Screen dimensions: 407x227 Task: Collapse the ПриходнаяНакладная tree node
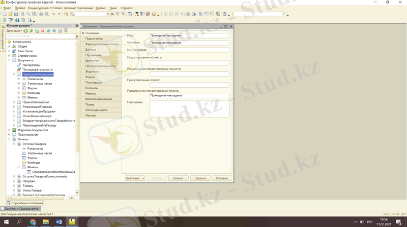[x=14, y=74]
